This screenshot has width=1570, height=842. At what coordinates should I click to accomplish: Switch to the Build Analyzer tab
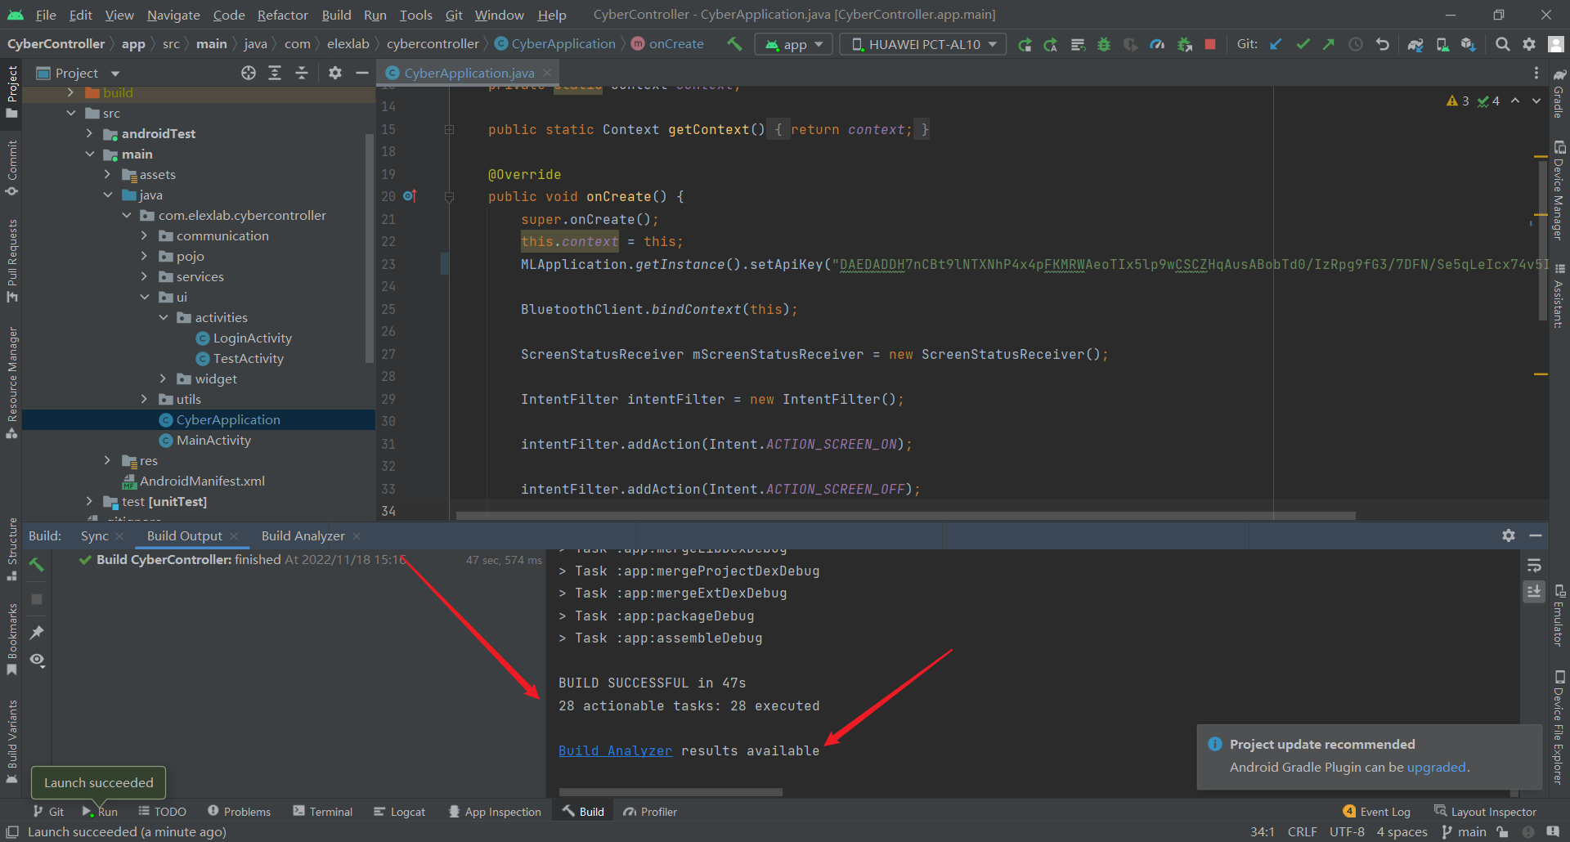coord(303,535)
